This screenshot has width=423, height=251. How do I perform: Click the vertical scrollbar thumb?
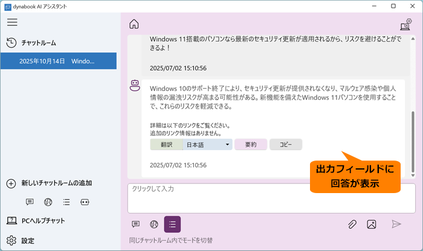[413, 142]
